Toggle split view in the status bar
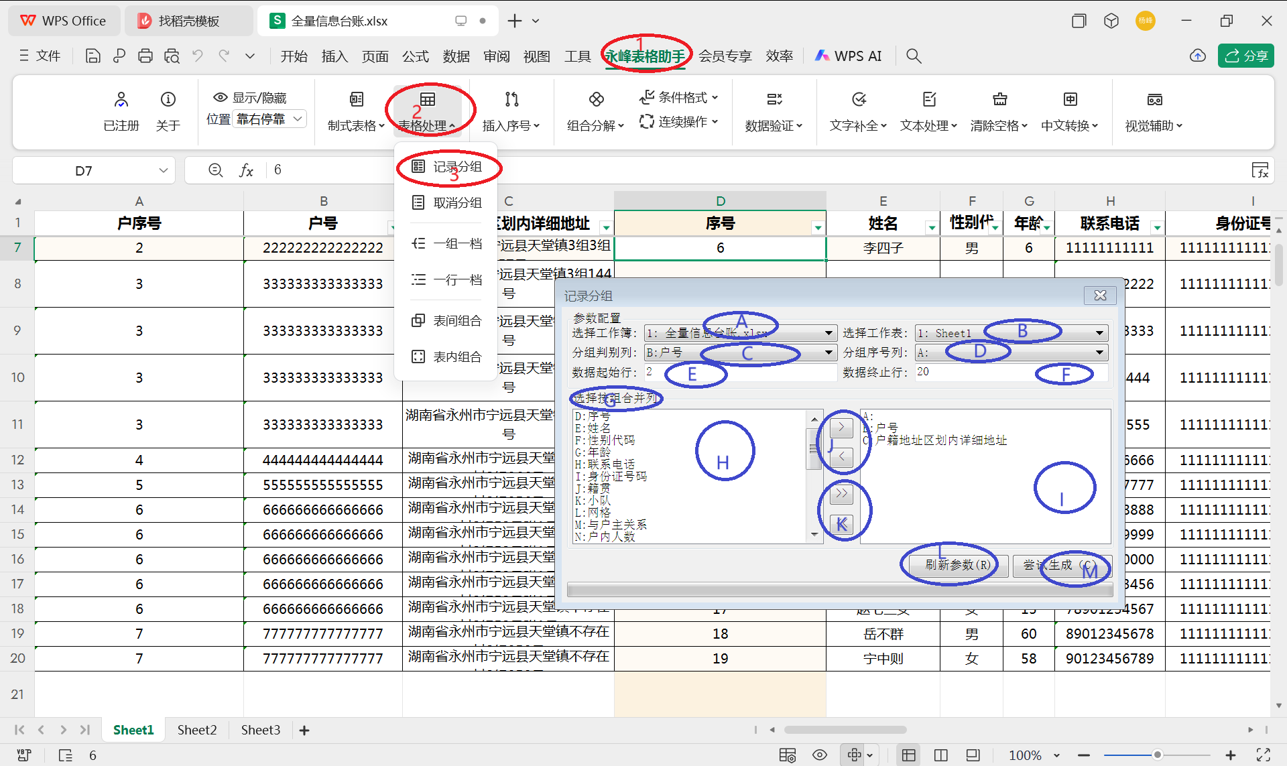This screenshot has width=1287, height=766. (940, 755)
